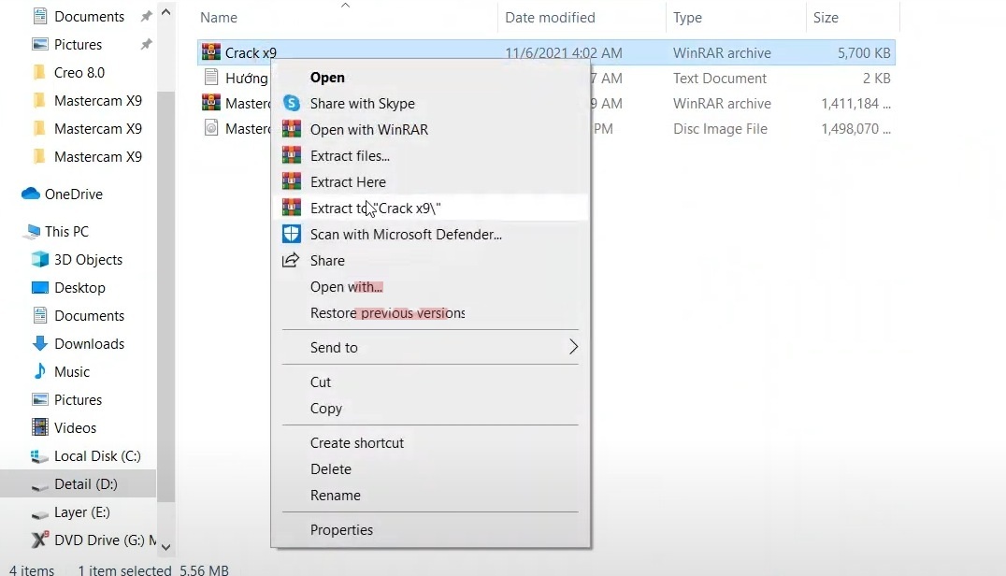Select Create shortcut
Screen dimensions: 1006x576
(430, 442)
